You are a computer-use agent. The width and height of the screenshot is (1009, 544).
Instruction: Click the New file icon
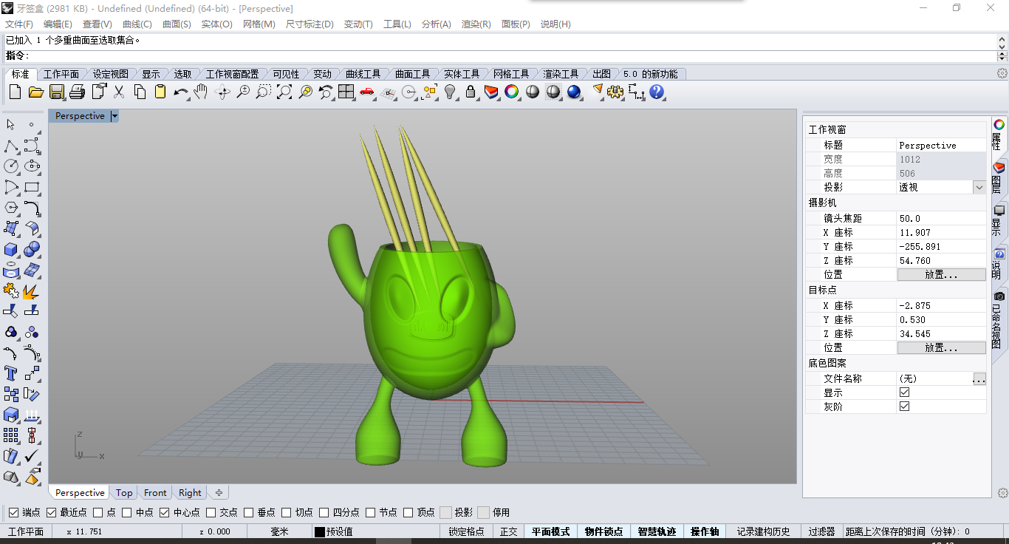pos(15,92)
